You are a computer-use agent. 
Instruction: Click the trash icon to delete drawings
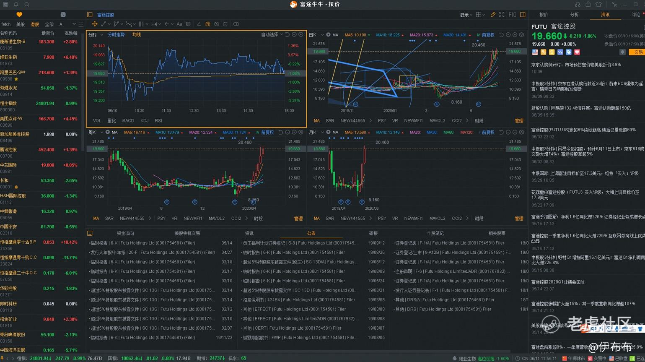(x=225, y=24)
